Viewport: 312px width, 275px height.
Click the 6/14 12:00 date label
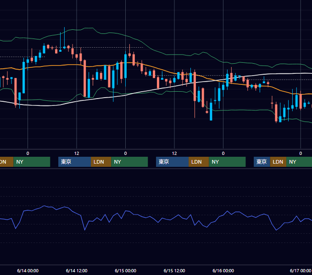pos(77,270)
